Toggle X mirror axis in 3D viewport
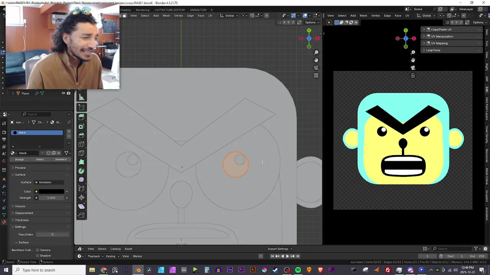 pos(284,23)
